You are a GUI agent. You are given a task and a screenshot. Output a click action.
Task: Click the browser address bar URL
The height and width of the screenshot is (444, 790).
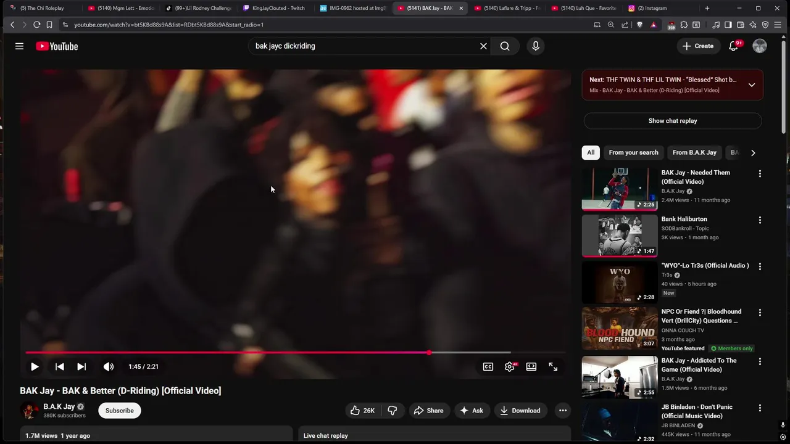(168, 25)
